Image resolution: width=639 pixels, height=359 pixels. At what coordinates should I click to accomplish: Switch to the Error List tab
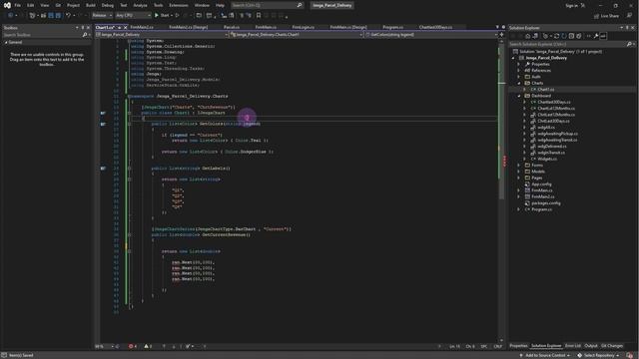tap(572, 346)
